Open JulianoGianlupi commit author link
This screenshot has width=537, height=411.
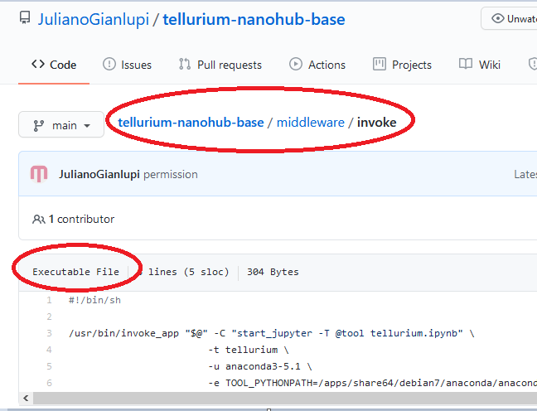click(x=99, y=174)
